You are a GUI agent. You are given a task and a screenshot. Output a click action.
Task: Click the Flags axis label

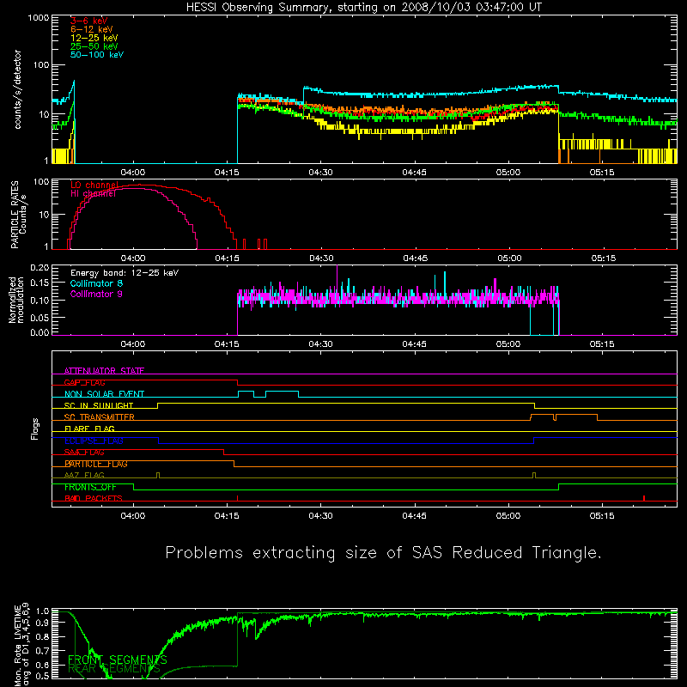click(35, 429)
